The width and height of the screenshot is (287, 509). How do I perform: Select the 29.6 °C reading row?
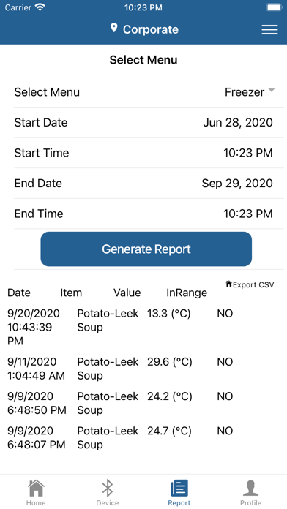point(143,369)
